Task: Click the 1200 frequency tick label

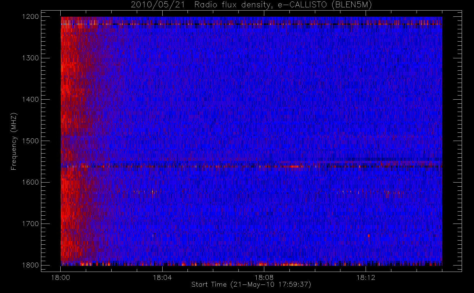Action: click(30, 17)
